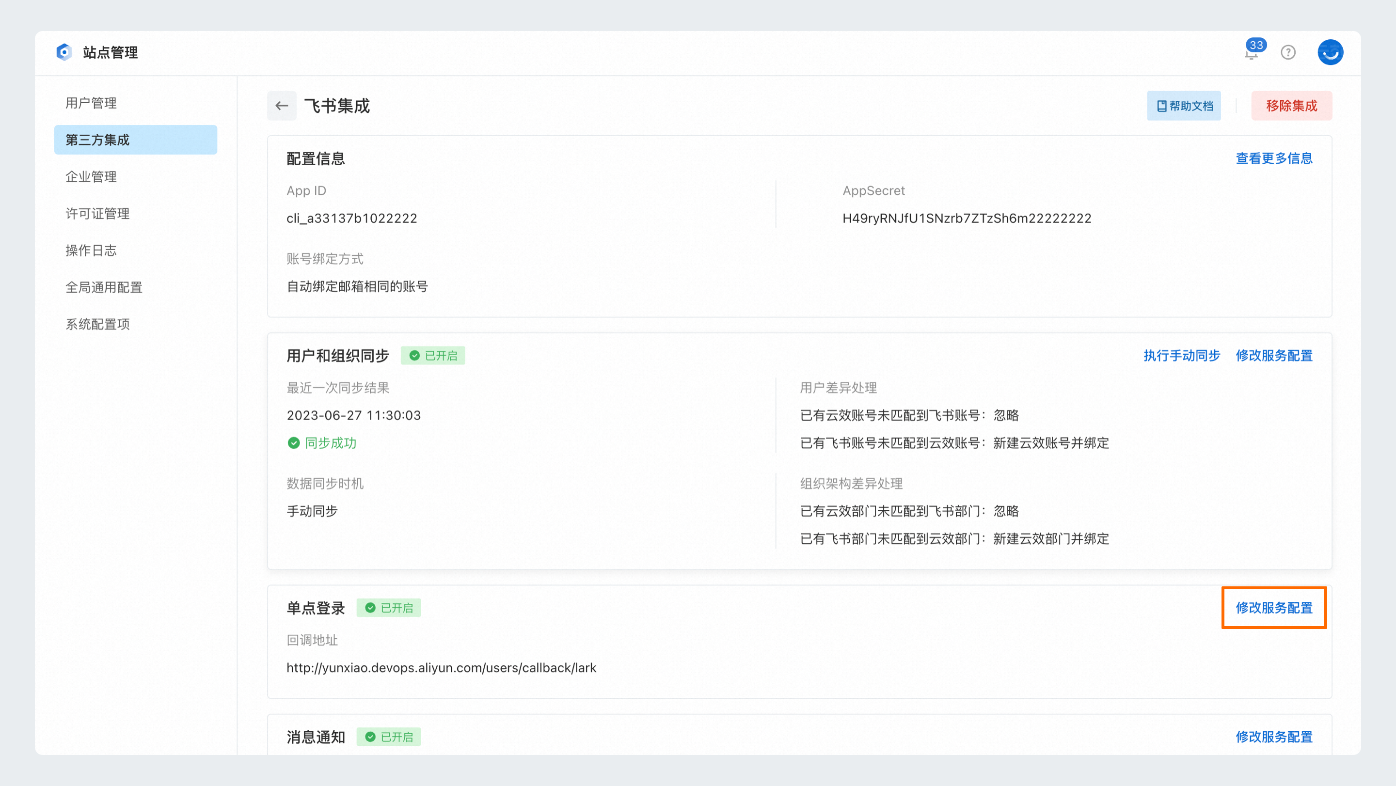Click the 手动同步 value text

[x=312, y=511]
